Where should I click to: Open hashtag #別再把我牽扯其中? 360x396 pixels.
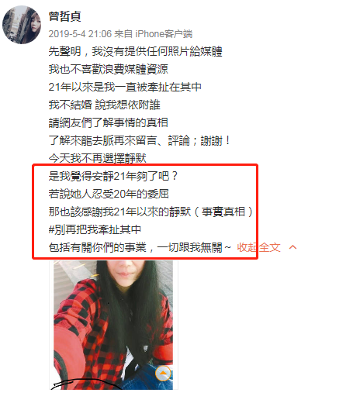95,229
